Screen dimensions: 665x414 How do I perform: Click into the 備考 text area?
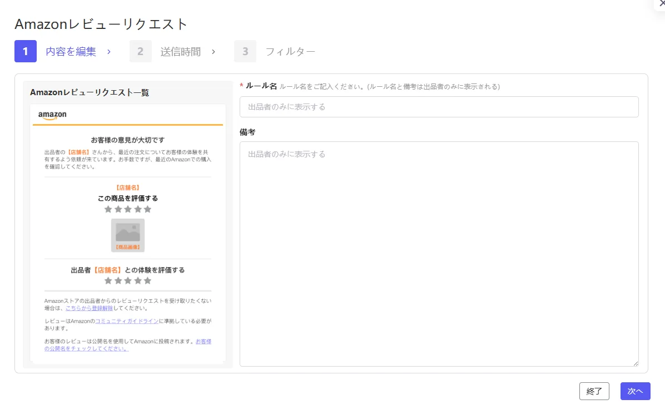click(439, 254)
